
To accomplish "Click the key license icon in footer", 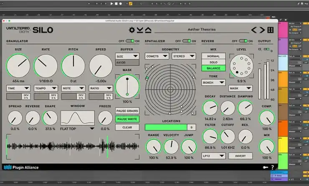I will point(266,167).
